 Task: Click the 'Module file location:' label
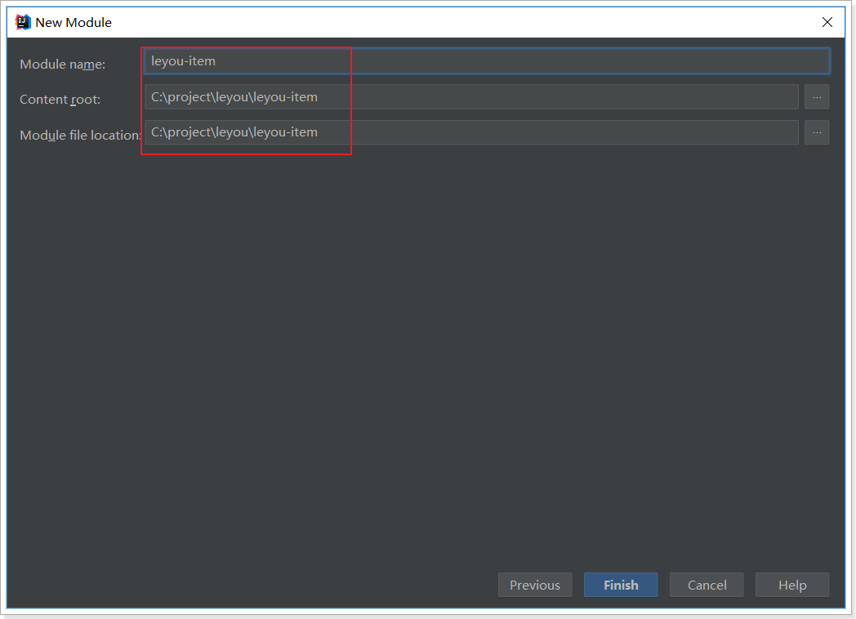click(x=81, y=136)
